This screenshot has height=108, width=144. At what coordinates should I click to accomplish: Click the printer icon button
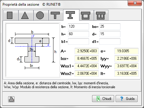(11, 99)
